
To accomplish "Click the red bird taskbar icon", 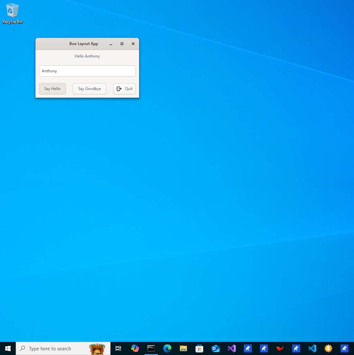I will click(x=280, y=348).
